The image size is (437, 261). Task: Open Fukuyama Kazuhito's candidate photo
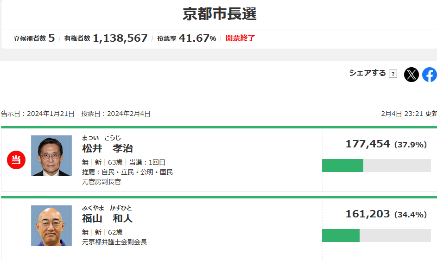(x=51, y=226)
